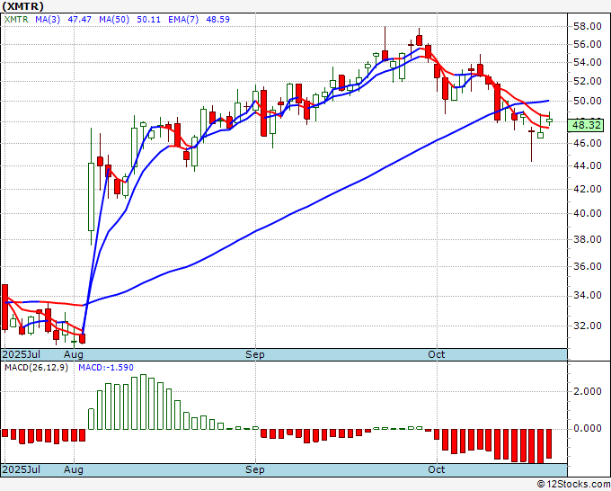Viewport: 611px width, 491px height.
Task: Click the Oct label on MACD axis
Action: click(x=436, y=469)
